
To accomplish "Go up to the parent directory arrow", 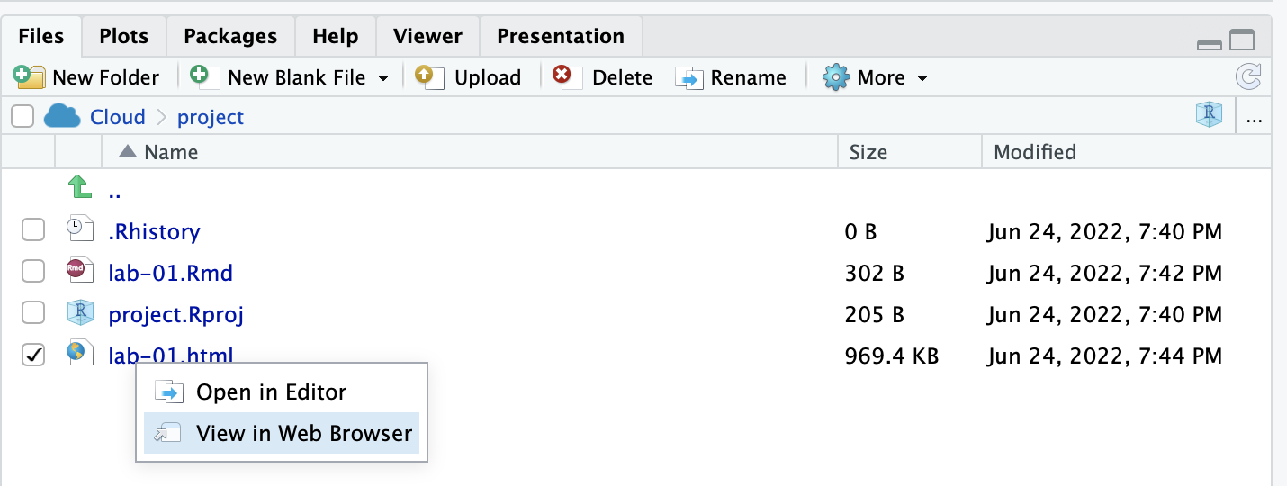I will (81, 189).
